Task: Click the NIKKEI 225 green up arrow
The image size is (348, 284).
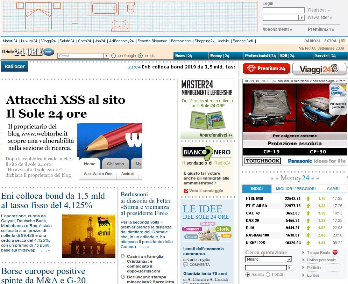Action: (x=308, y=243)
